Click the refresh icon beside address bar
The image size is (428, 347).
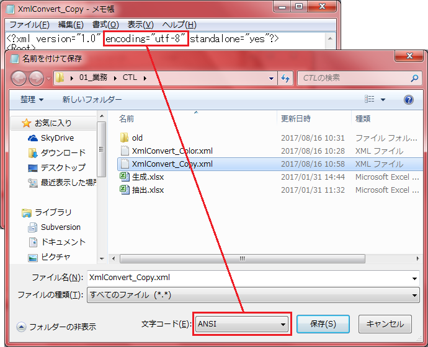(285, 78)
